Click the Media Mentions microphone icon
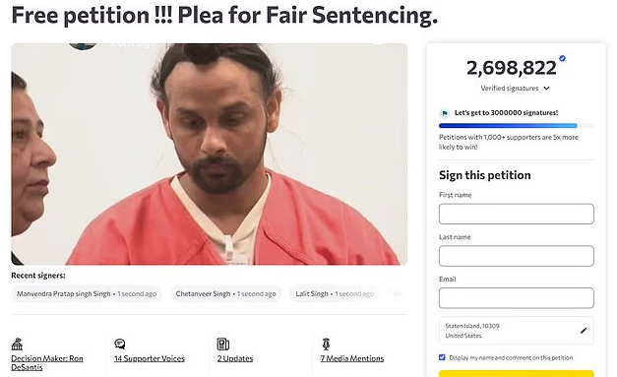The width and height of the screenshot is (617, 377). (x=326, y=344)
